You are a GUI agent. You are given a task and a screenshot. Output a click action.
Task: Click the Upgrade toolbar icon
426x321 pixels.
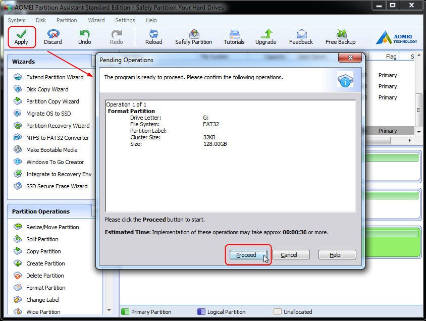pos(266,37)
